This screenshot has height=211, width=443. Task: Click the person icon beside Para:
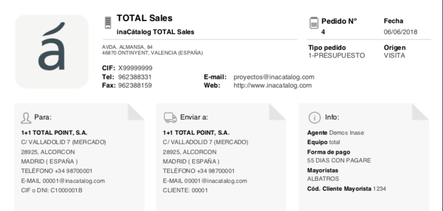click(x=26, y=118)
